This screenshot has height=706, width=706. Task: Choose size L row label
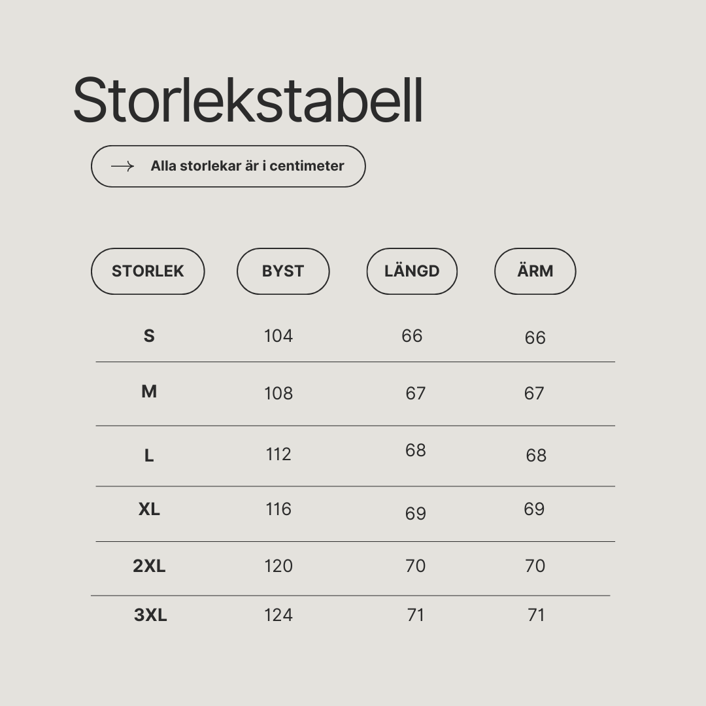point(149,456)
